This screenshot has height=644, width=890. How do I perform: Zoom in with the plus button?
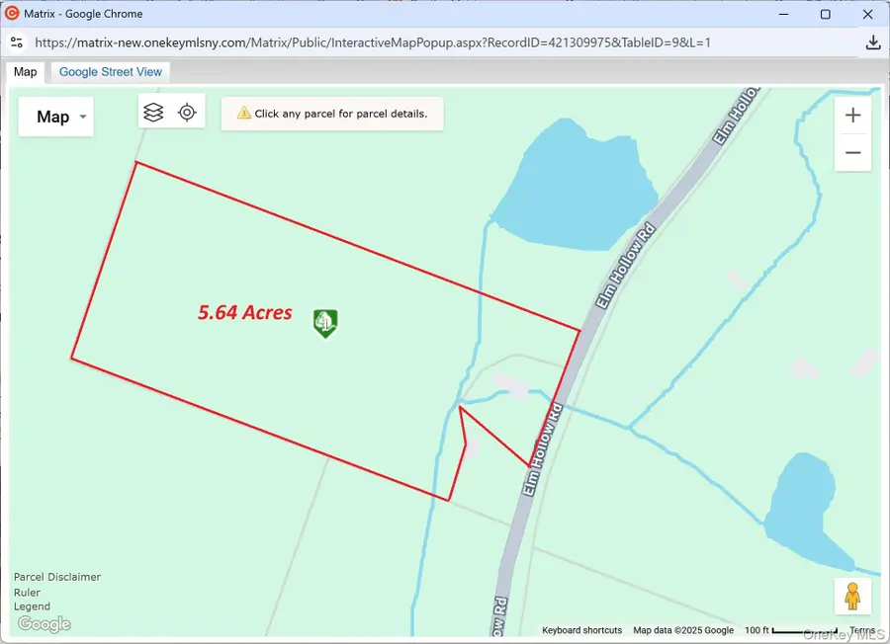click(852, 116)
